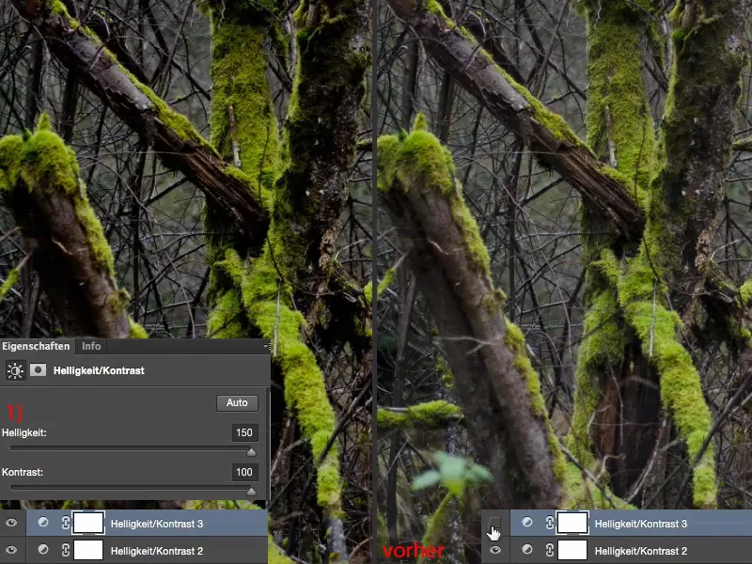Image resolution: width=752 pixels, height=564 pixels.
Task: Click mask link icon of Helligkeit/Kontrast 3, right list
Action: [x=550, y=523]
